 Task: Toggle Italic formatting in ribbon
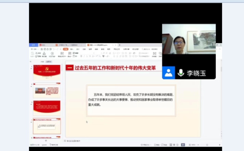point(84,56)
